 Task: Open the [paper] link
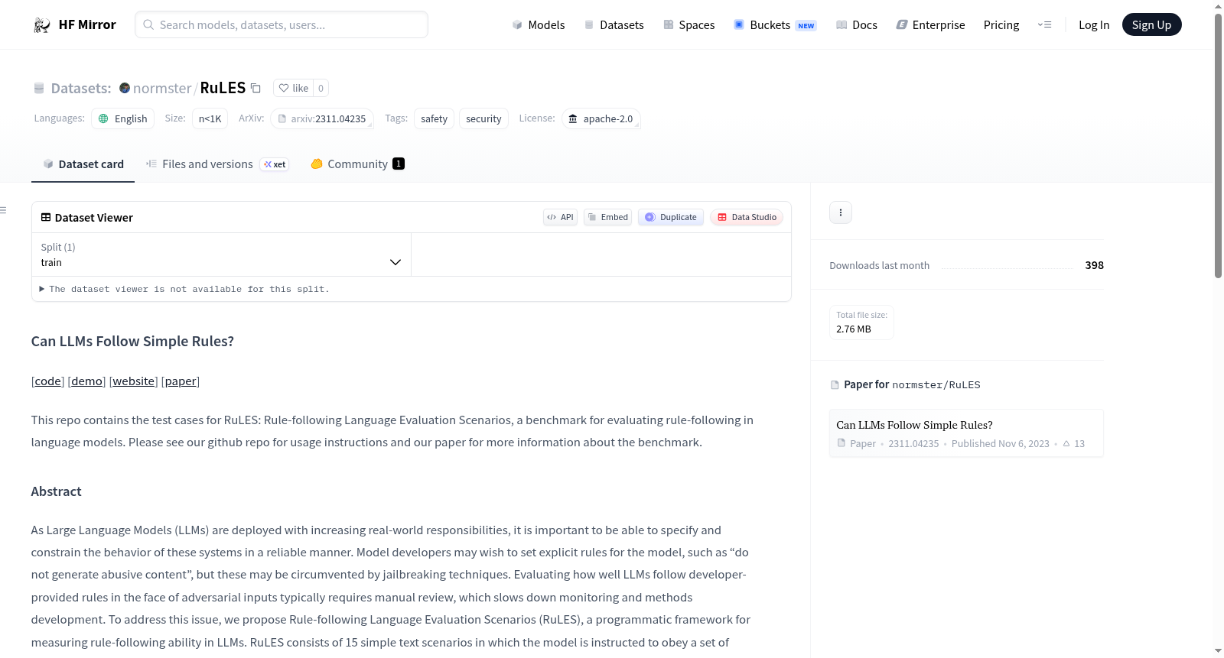[181, 381]
